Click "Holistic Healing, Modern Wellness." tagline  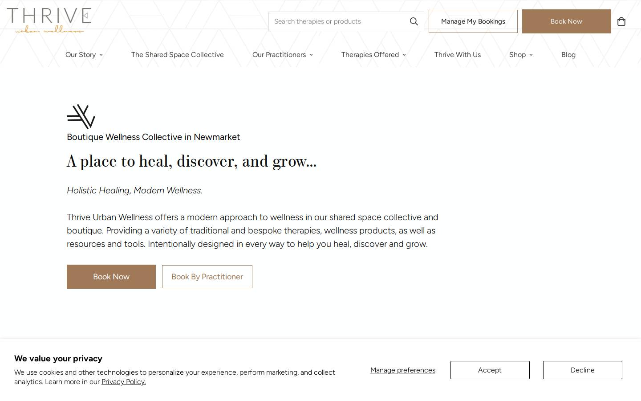click(x=134, y=190)
